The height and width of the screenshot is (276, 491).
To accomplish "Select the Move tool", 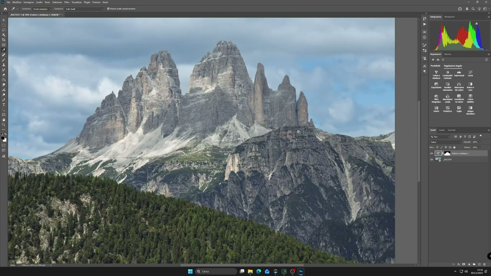I will tap(4, 20).
